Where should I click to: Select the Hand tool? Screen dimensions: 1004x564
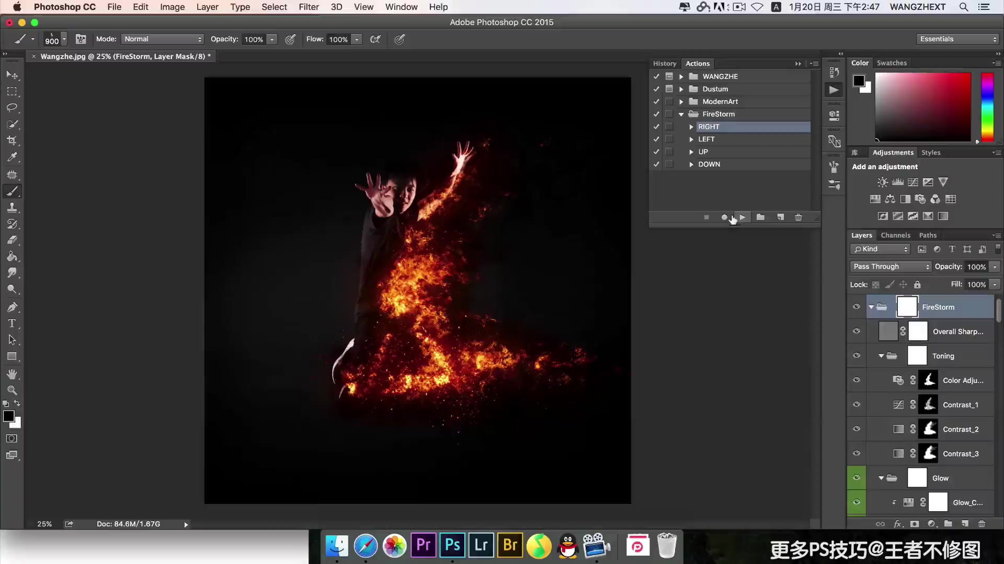pyautogui.click(x=12, y=374)
